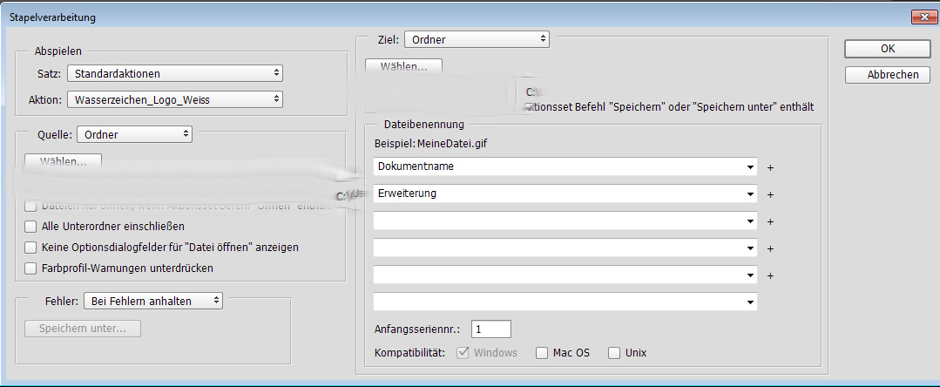Screen dimensions: 940x387
Task: Close the Stapelverarbeitung dialog window
Action: (923, 17)
